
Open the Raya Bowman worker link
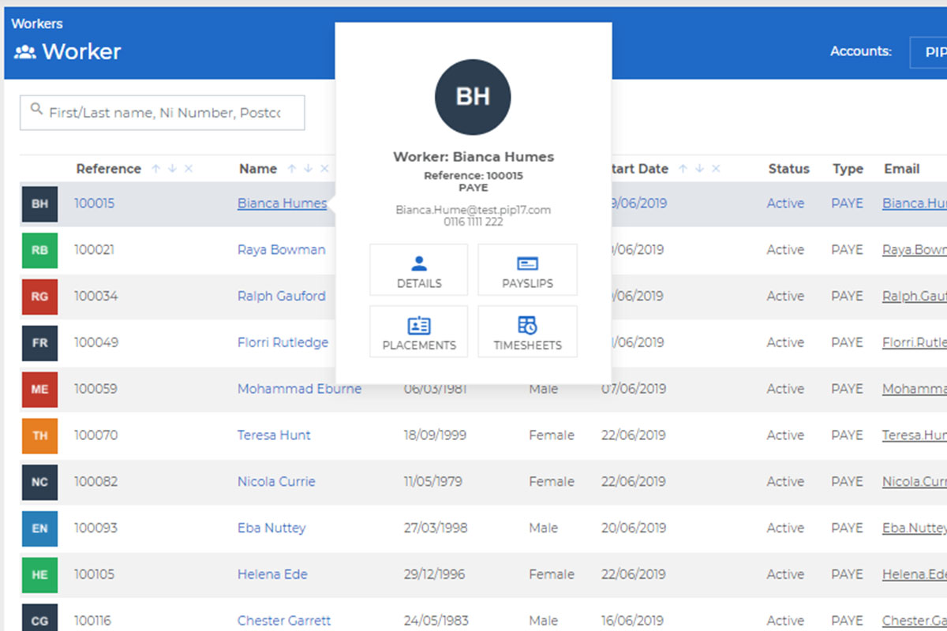281,250
